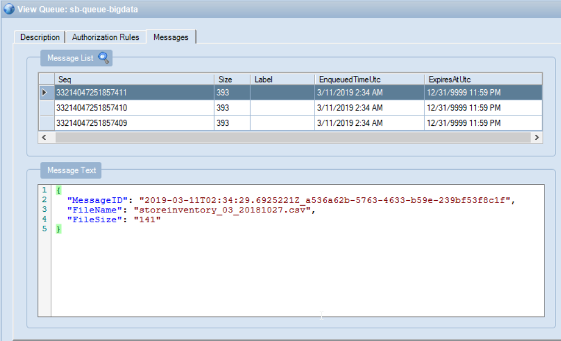Viewport: 561px width, 341px height.
Task: Click the "MessageID" key in message text
Action: 97,200
